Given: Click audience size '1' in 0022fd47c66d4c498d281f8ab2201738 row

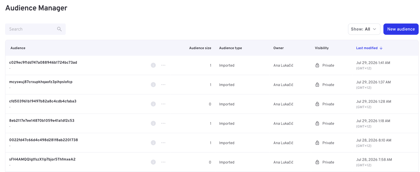Looking at the screenshot, I should (x=210, y=143).
